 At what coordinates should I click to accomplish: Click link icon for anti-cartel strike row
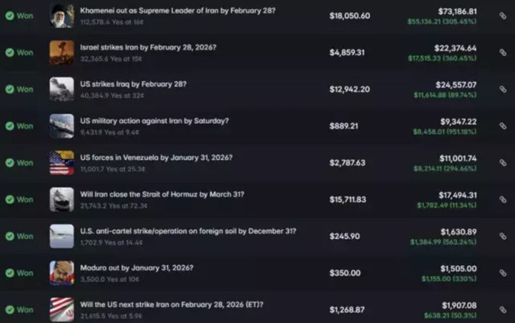coord(503,236)
